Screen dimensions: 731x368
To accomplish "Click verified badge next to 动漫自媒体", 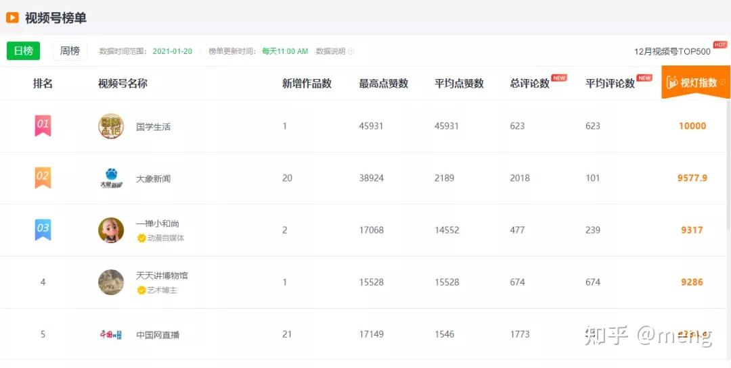I will pos(141,238).
